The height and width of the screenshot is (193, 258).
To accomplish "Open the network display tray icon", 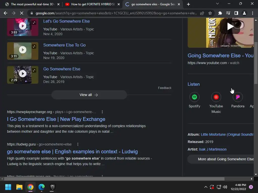I will click(219, 187).
